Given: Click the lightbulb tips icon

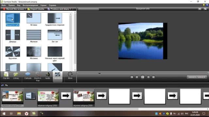Looking at the screenshot, I should coord(204,5).
